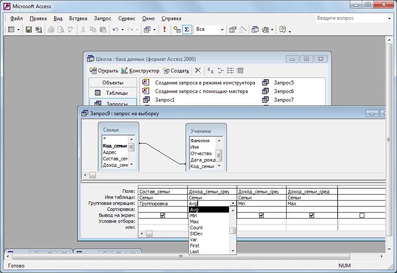The image size is (397, 273).
Task: Collapse the Avg group operation dropdown arrow
Action: 233,204
